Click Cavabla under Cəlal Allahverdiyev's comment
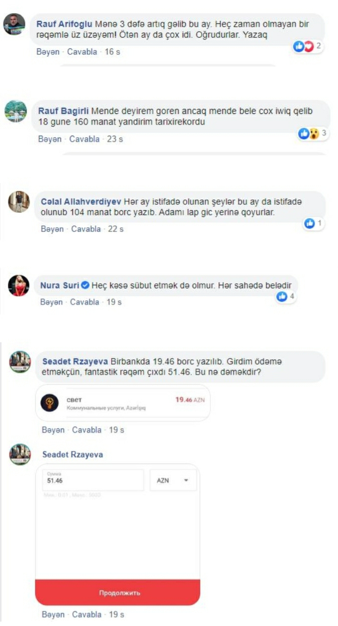The height and width of the screenshot is (626, 338). coord(86,229)
